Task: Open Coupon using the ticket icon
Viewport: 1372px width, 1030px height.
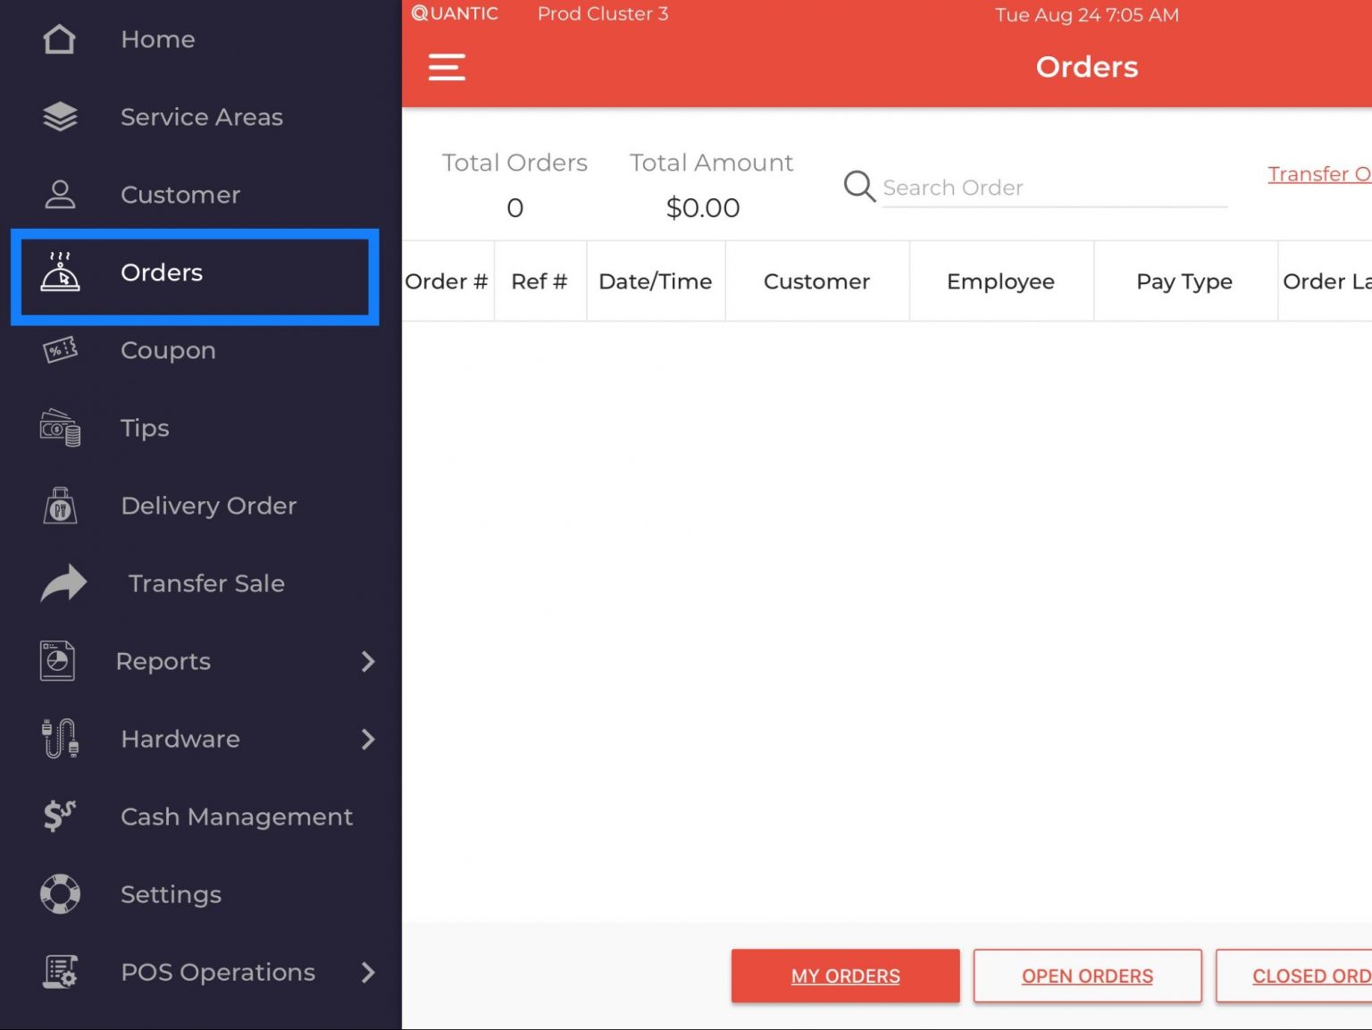Action: pyautogui.click(x=59, y=350)
